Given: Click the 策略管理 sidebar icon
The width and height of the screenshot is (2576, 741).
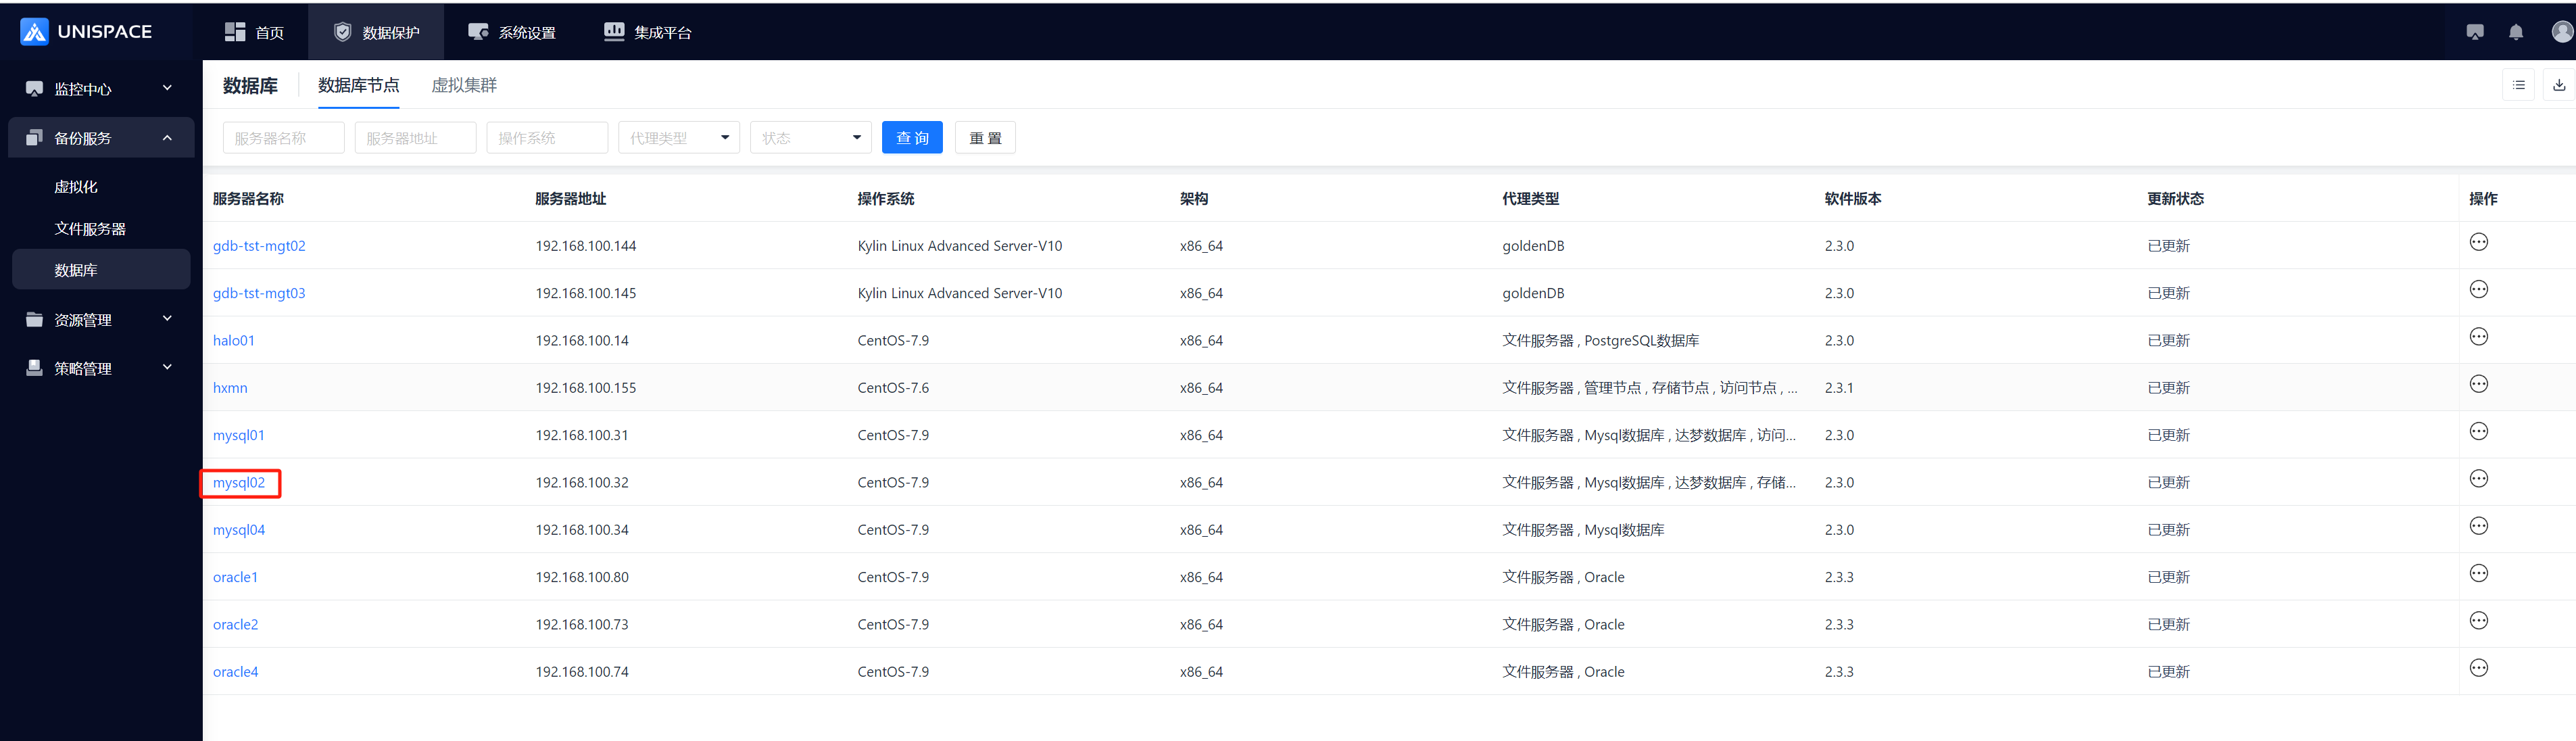Looking at the screenshot, I should 35,367.
